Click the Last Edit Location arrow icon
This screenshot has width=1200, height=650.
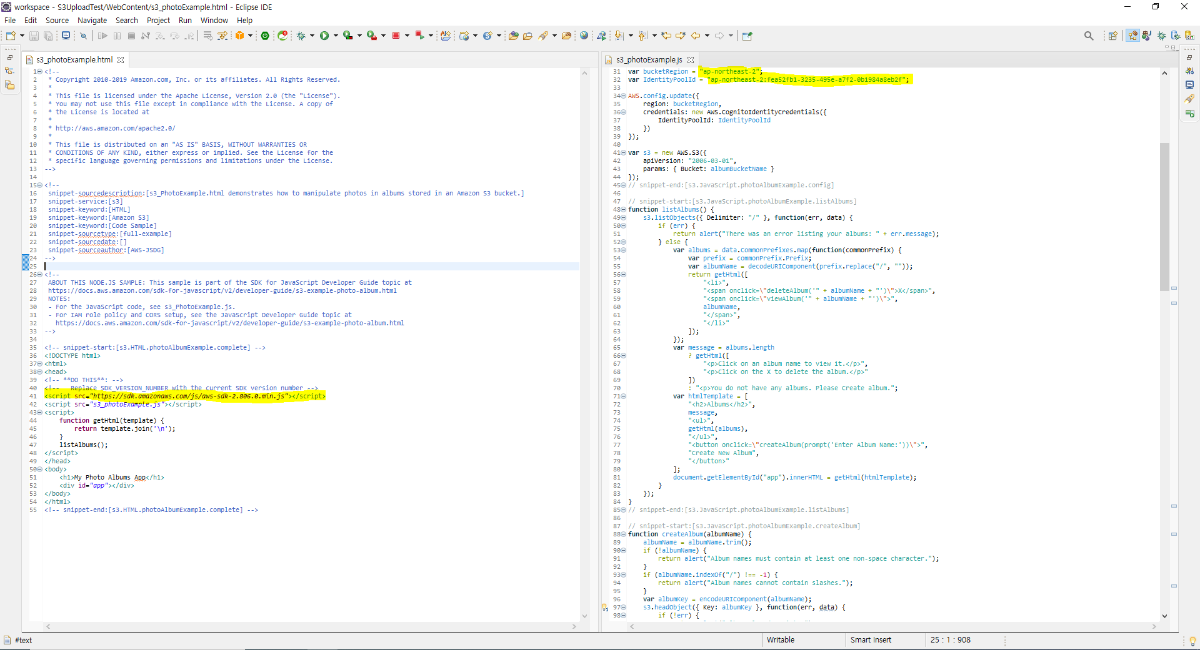[666, 36]
